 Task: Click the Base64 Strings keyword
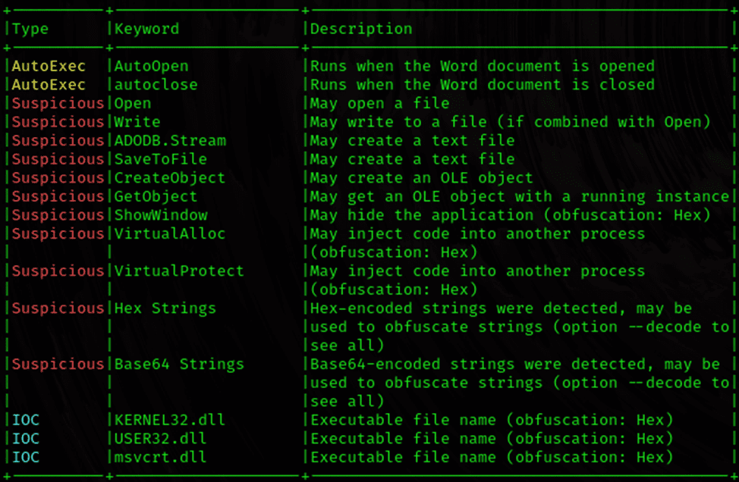tap(178, 364)
